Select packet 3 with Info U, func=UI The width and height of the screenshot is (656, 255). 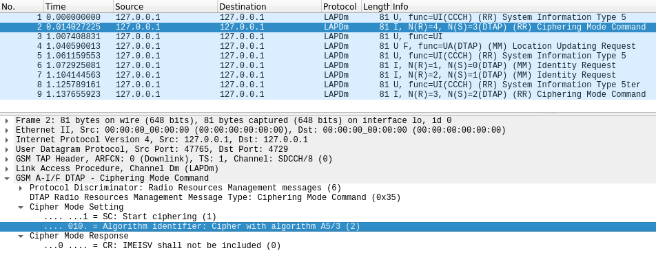click(328, 36)
